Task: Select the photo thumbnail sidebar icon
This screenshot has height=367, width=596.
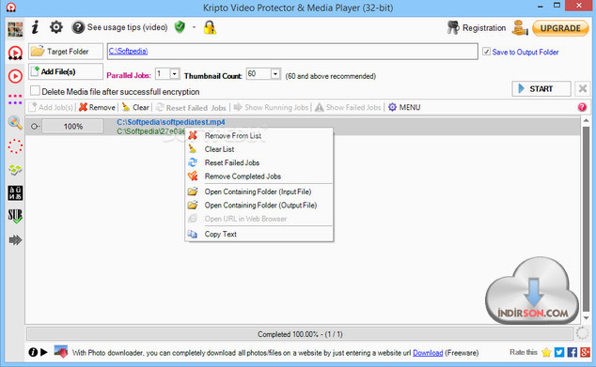Action: click(x=15, y=30)
